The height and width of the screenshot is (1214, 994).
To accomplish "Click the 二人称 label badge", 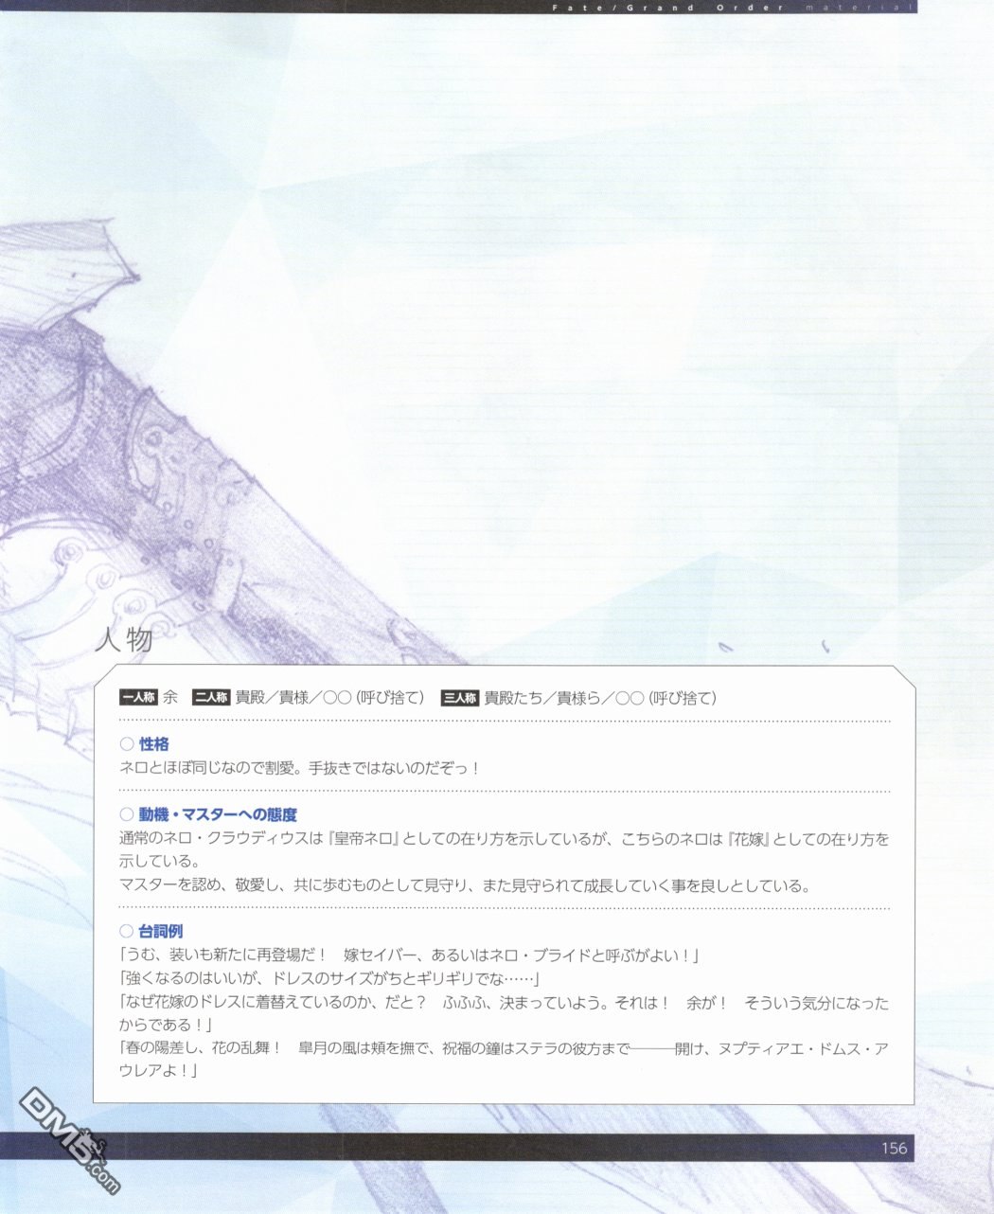I will coord(210,698).
